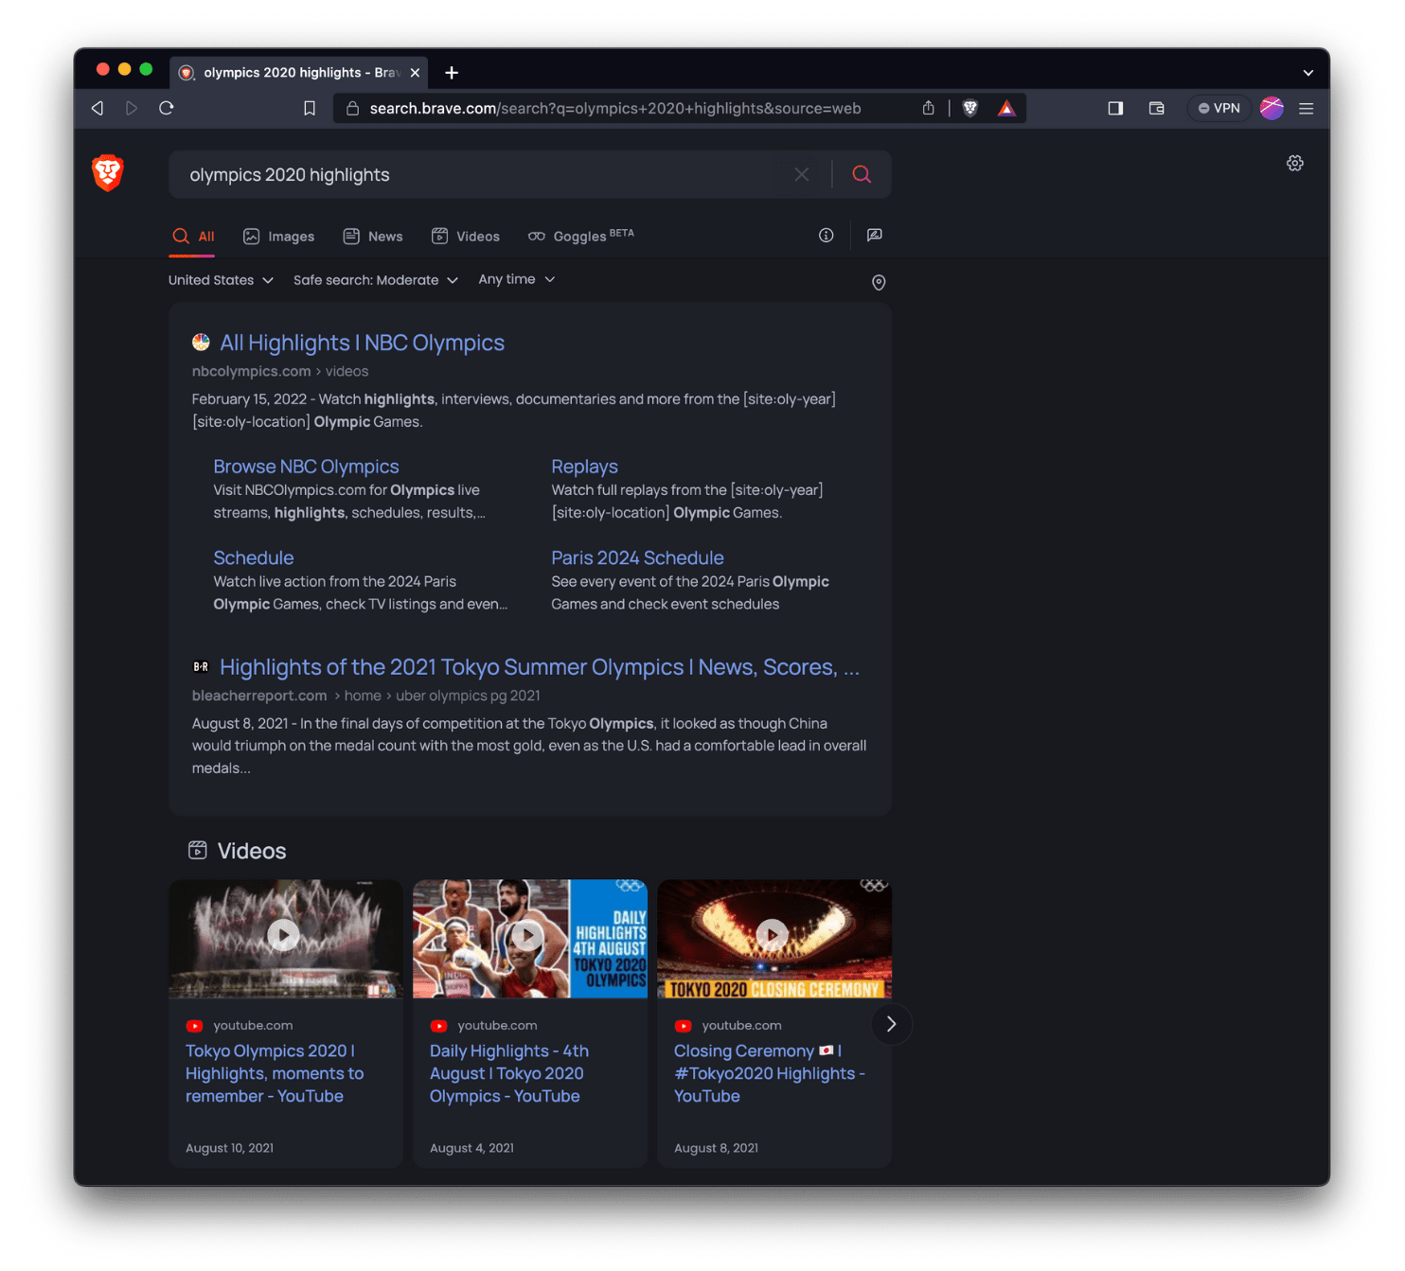Open Replays sublink
The image size is (1405, 1271).
click(x=584, y=467)
